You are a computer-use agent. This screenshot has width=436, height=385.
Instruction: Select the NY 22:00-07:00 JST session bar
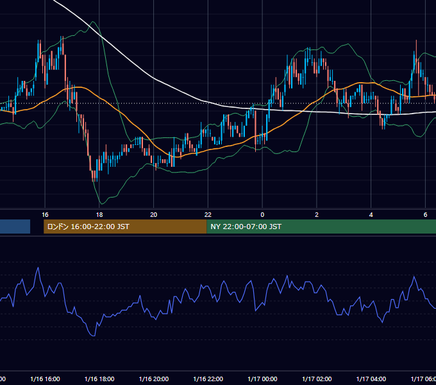click(321, 227)
